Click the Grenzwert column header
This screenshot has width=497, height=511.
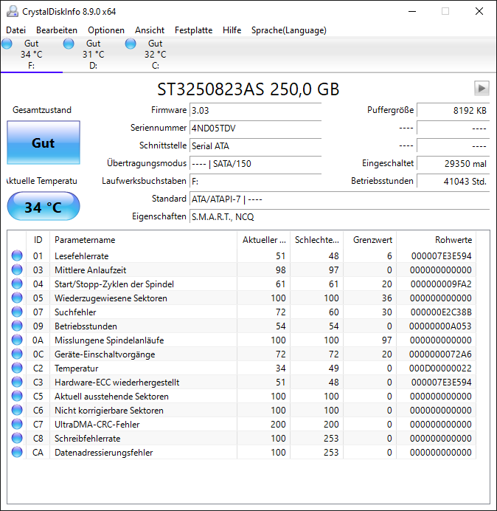(369, 240)
